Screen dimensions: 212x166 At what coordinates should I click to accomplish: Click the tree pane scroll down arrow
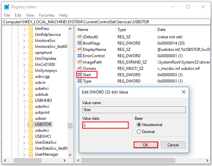click(70, 155)
